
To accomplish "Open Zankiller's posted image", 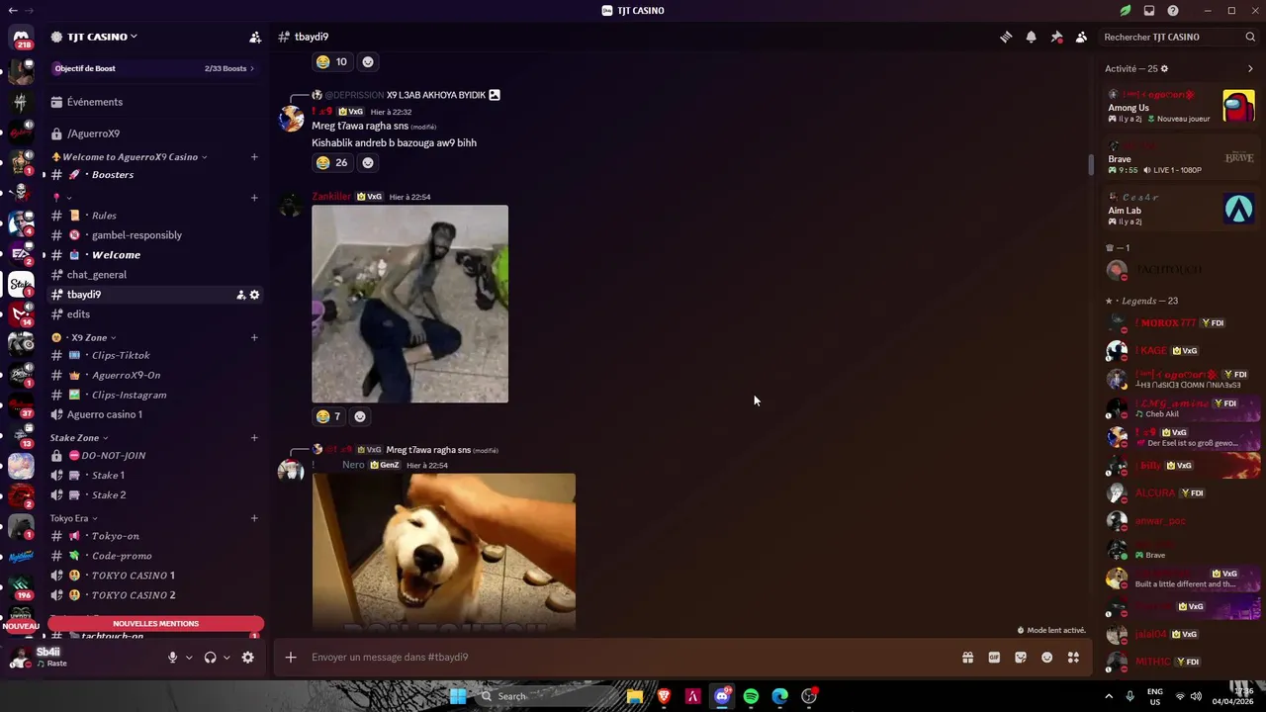I will pyautogui.click(x=410, y=304).
